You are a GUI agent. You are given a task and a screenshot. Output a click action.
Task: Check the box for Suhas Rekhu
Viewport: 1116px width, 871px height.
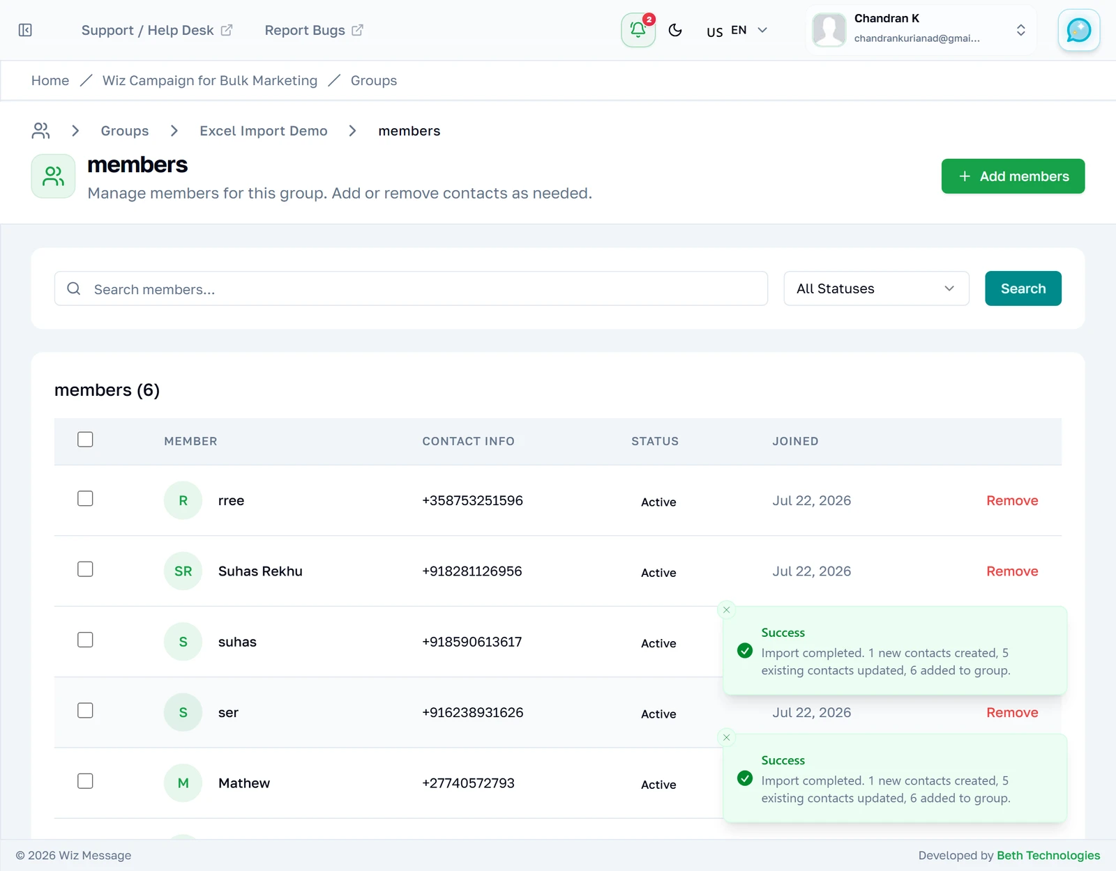(x=85, y=569)
